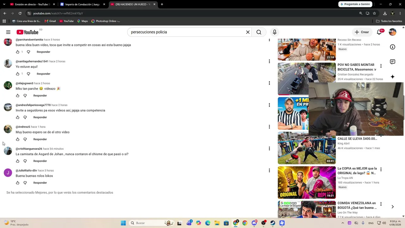Like the comment by @cristhianguevara26
405x228 pixels.
18,161
